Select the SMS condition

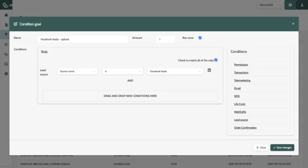pyautogui.click(x=237, y=96)
